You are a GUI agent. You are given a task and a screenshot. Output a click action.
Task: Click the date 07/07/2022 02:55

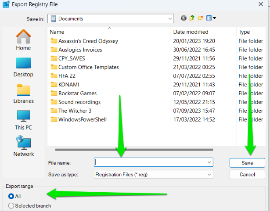tap(194, 76)
